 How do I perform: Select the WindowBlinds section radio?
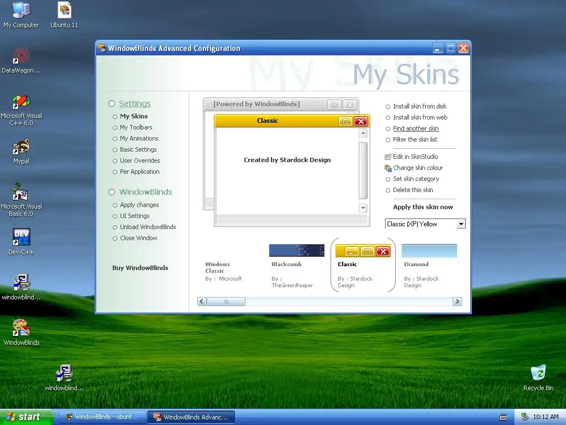112,192
